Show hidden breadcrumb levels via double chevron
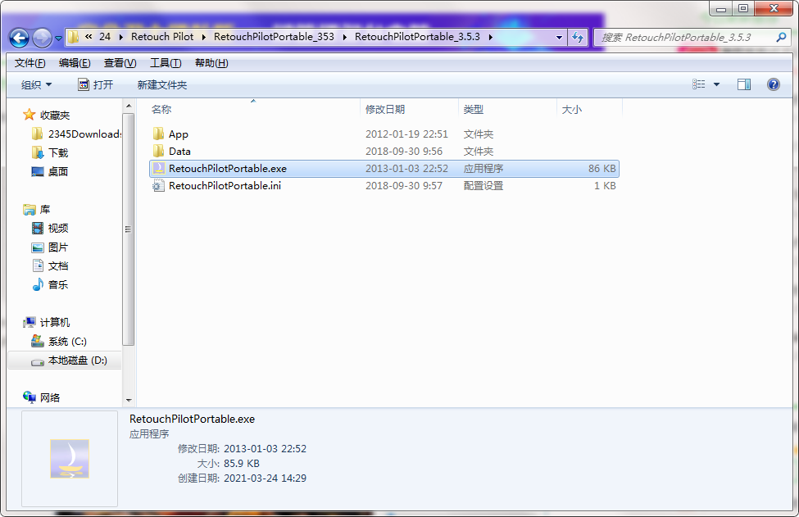799x517 pixels. tap(89, 37)
